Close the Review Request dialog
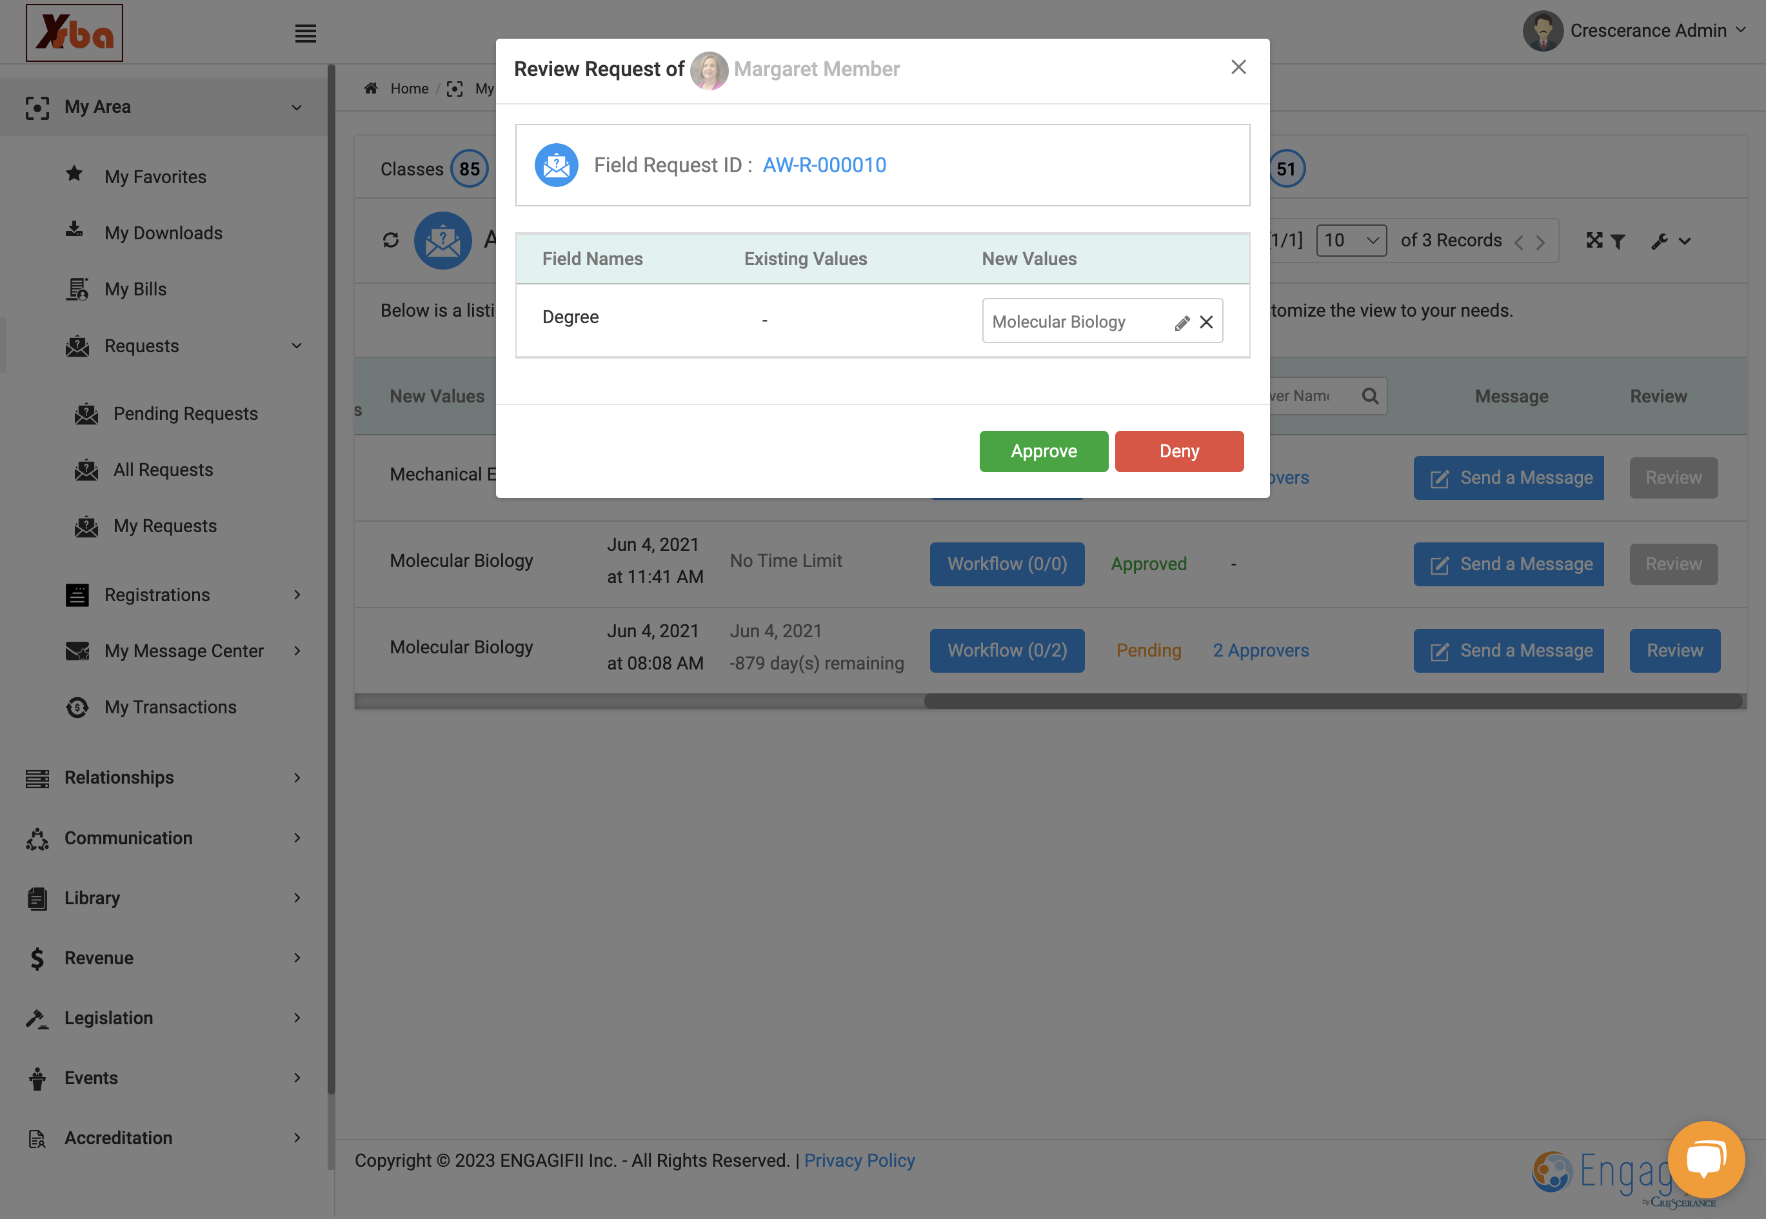1766x1219 pixels. [x=1238, y=67]
